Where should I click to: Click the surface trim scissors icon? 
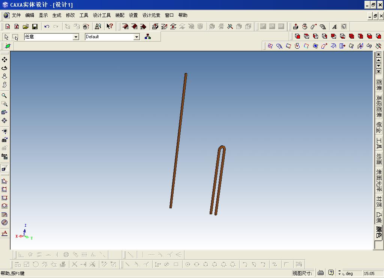[x=378, y=46]
